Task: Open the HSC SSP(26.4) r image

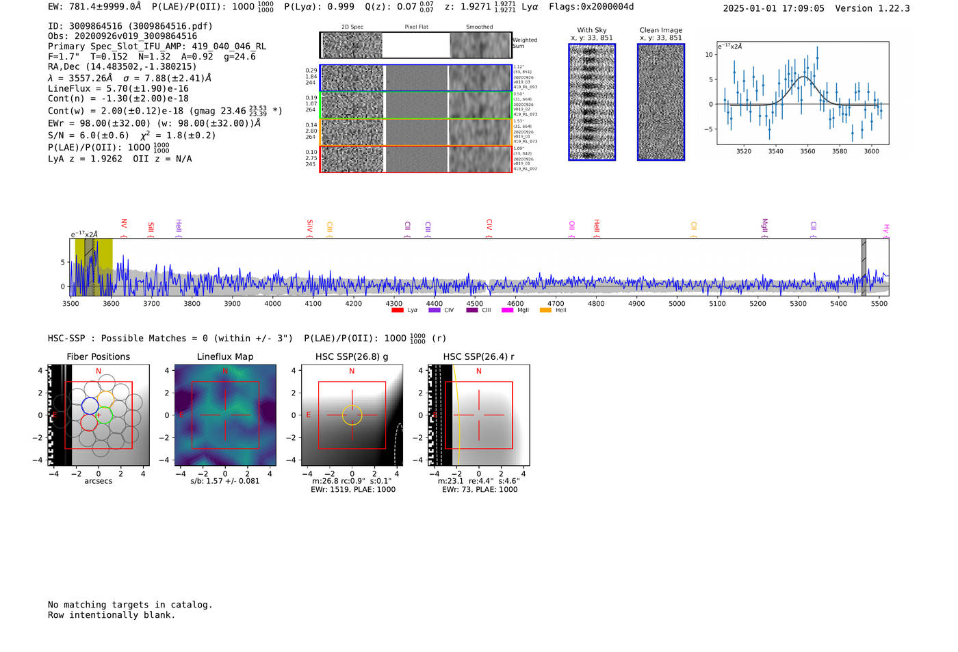Action: click(x=478, y=415)
